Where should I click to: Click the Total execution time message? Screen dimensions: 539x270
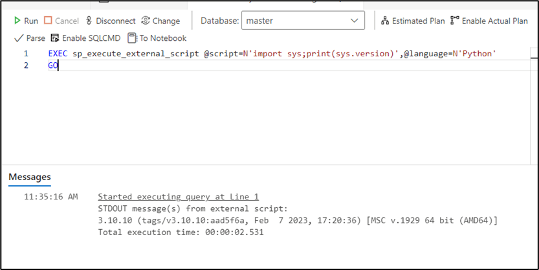[x=181, y=232]
